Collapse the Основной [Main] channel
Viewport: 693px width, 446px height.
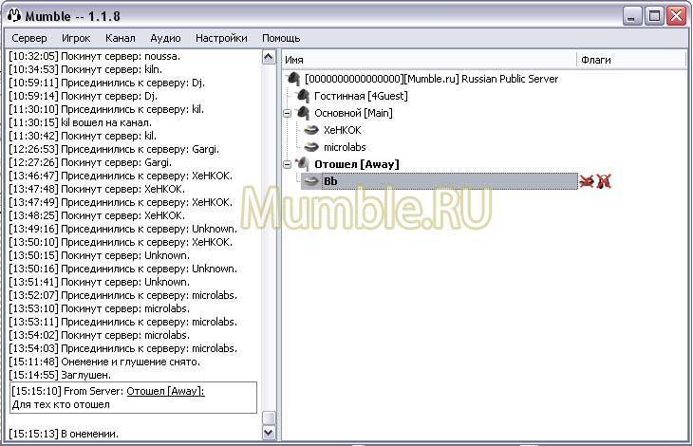(x=288, y=113)
